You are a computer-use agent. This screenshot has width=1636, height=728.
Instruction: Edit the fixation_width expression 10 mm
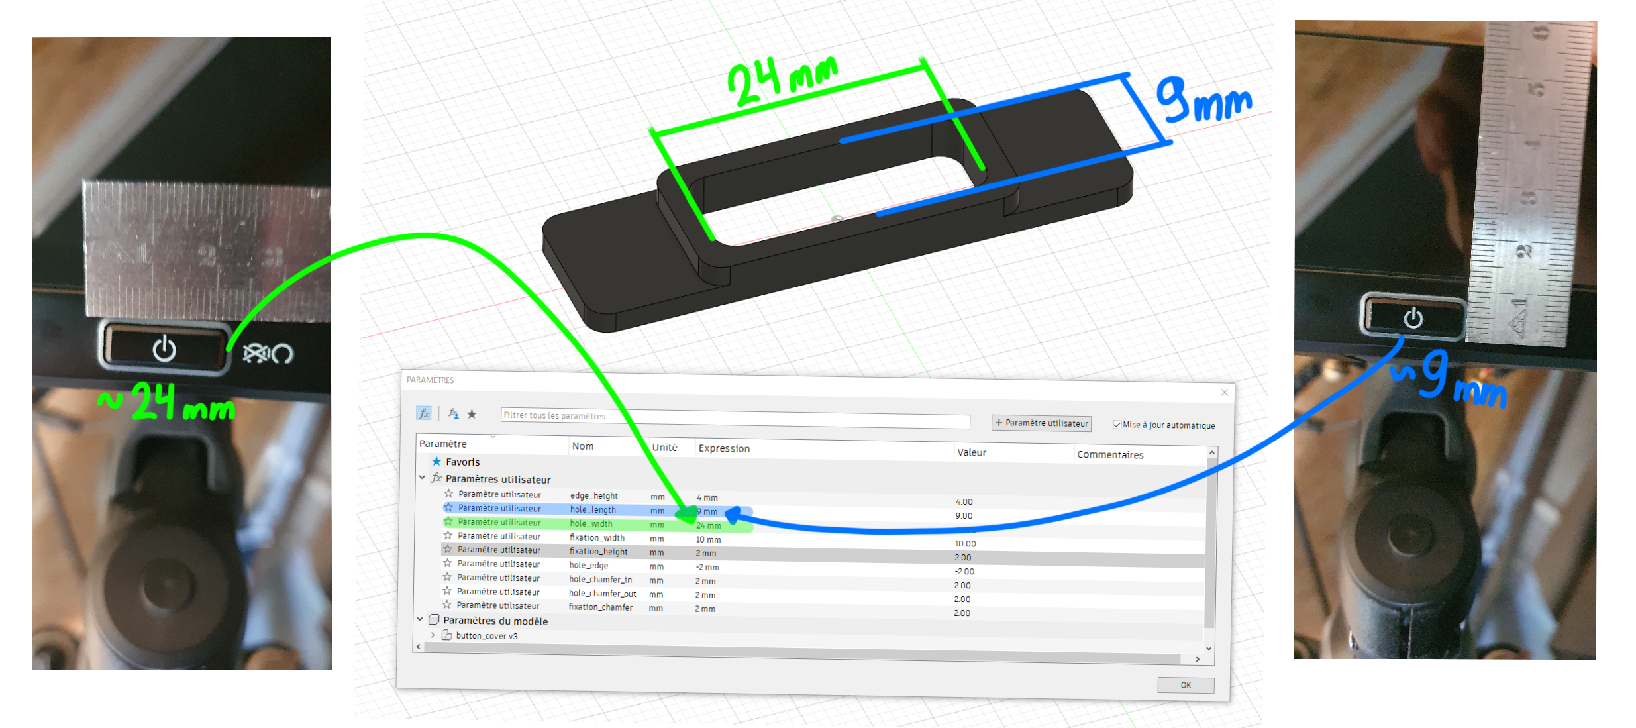click(x=708, y=539)
